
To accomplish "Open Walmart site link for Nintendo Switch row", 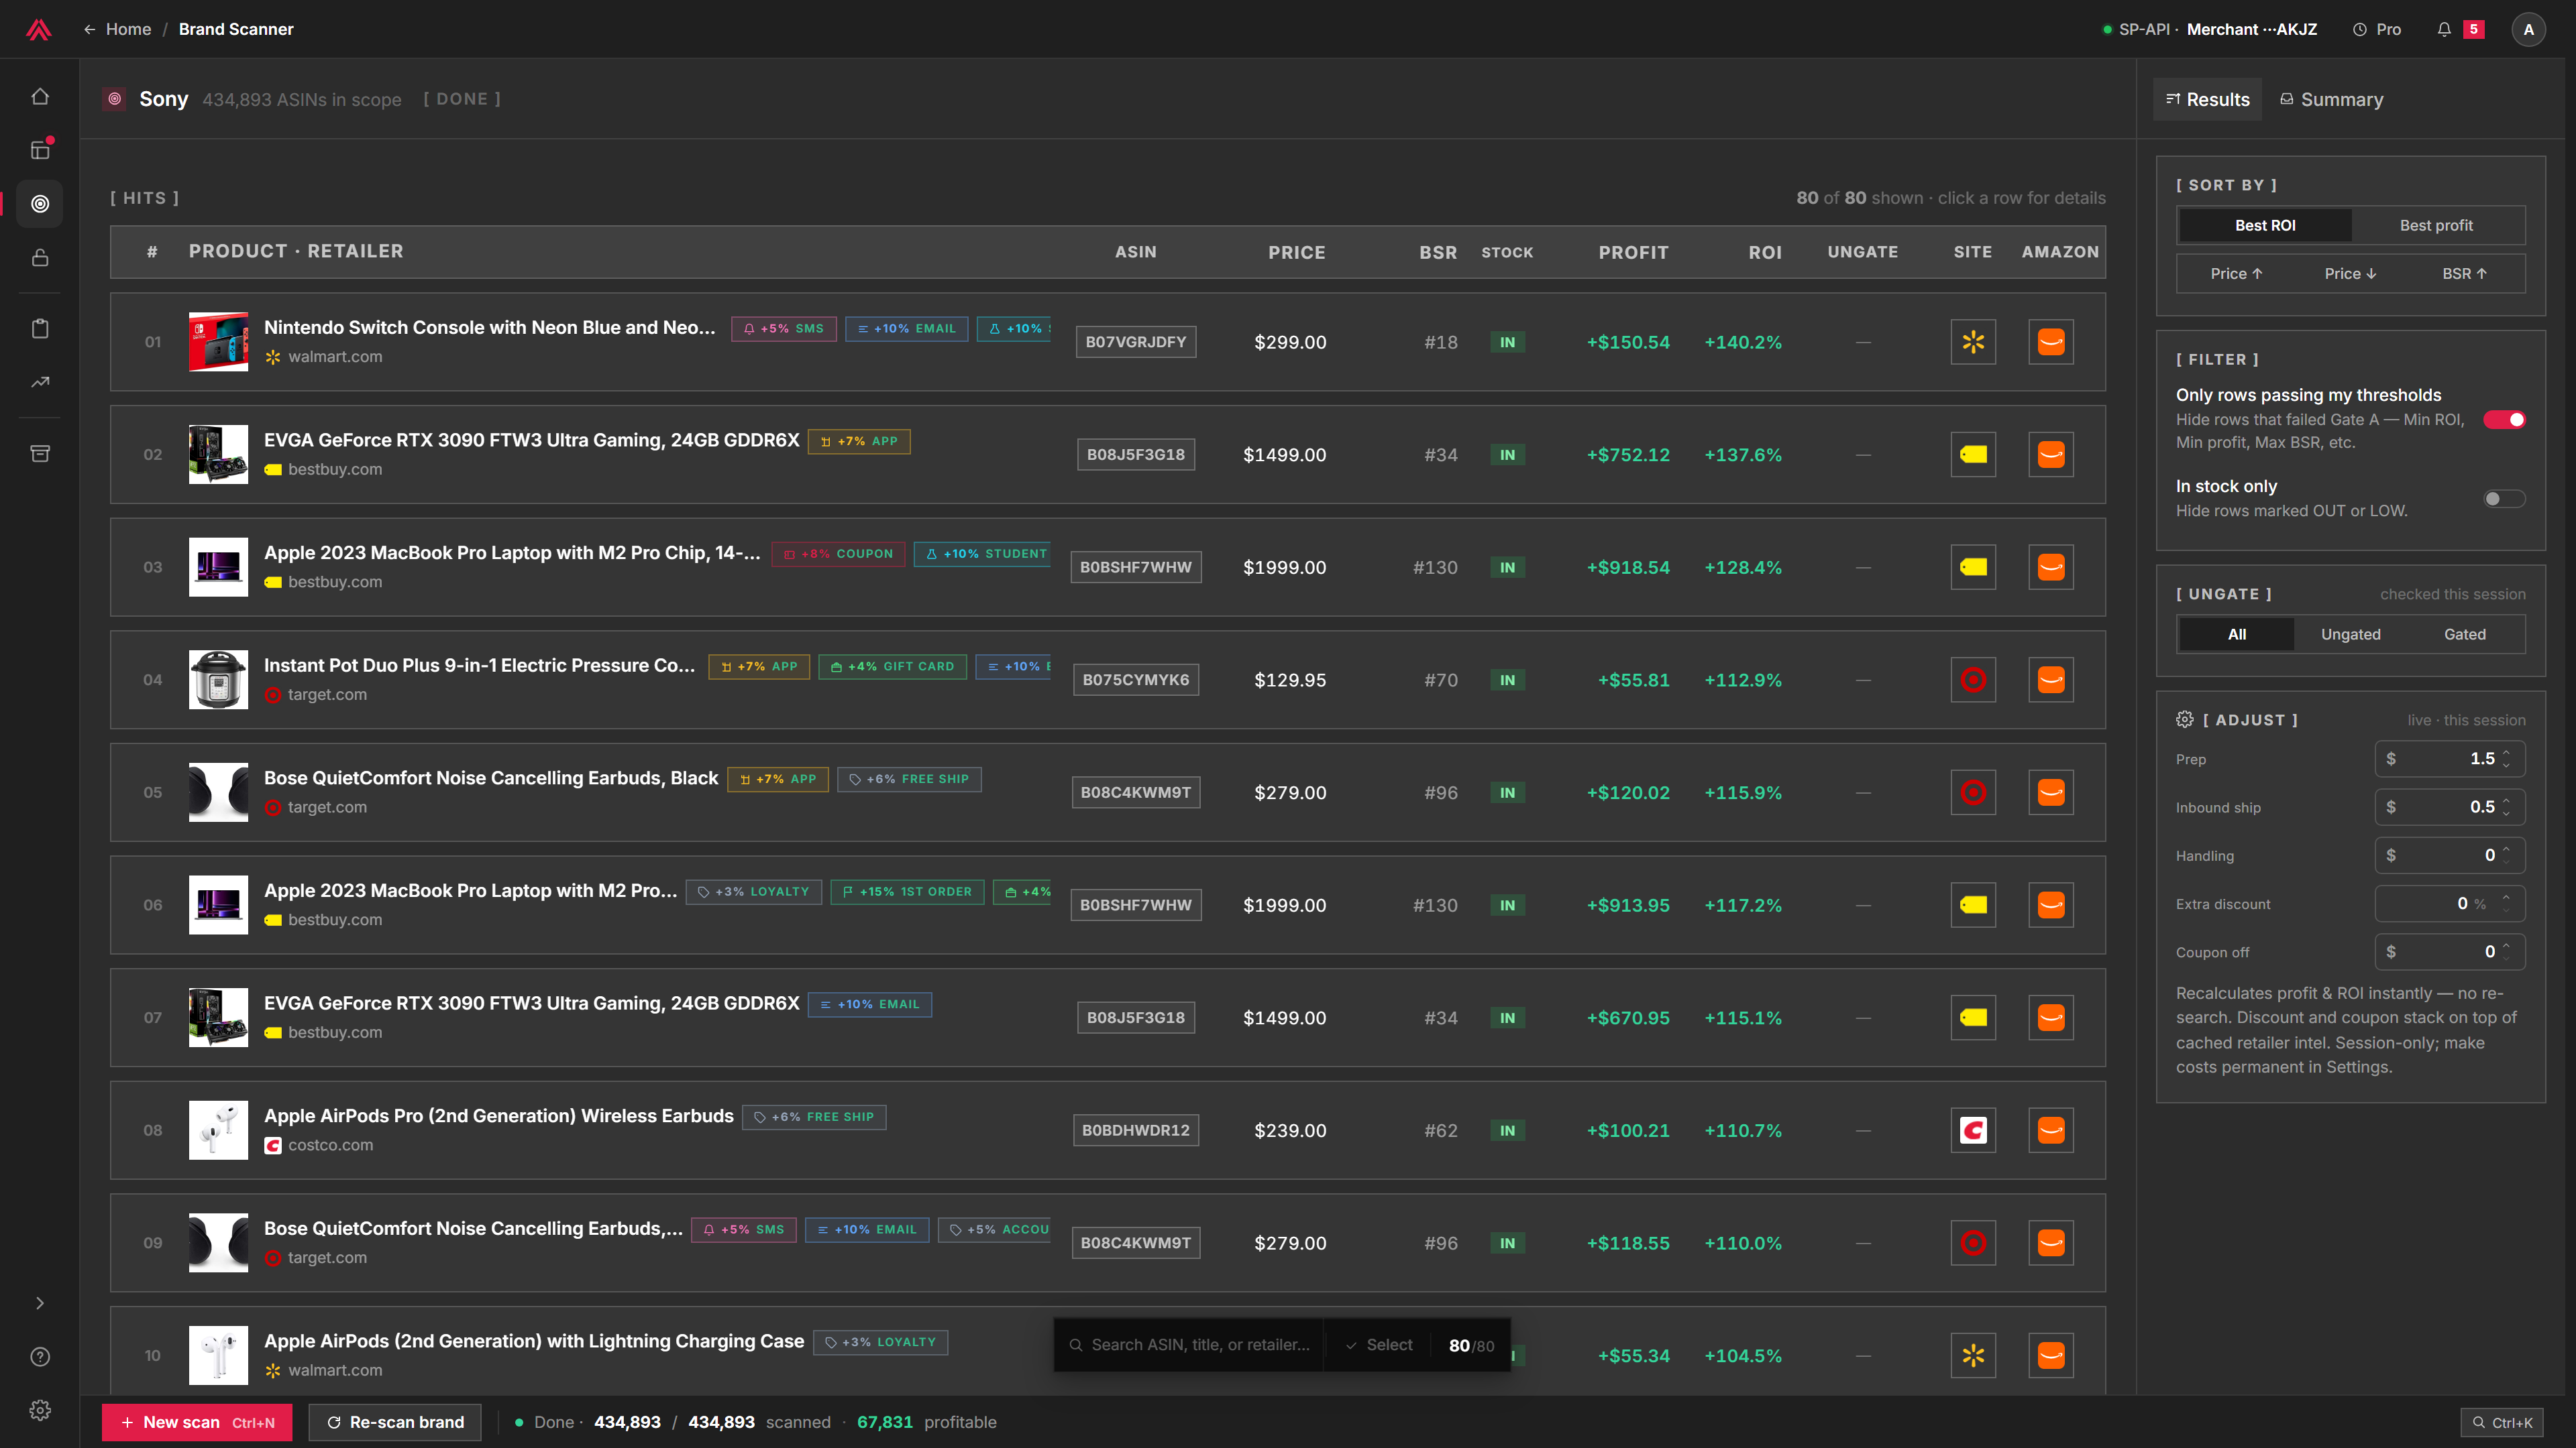I will coord(1973,342).
